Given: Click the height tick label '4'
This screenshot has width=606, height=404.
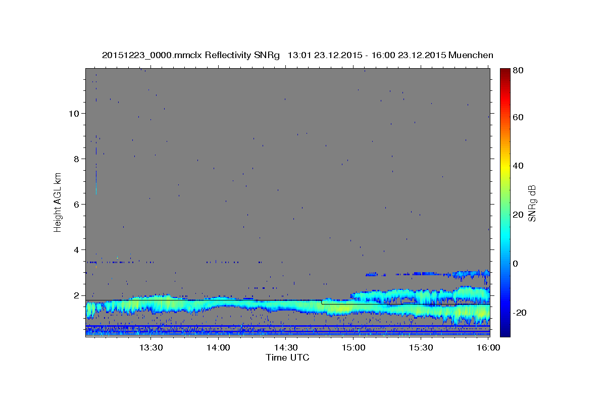Looking at the screenshot, I should coord(77,250).
